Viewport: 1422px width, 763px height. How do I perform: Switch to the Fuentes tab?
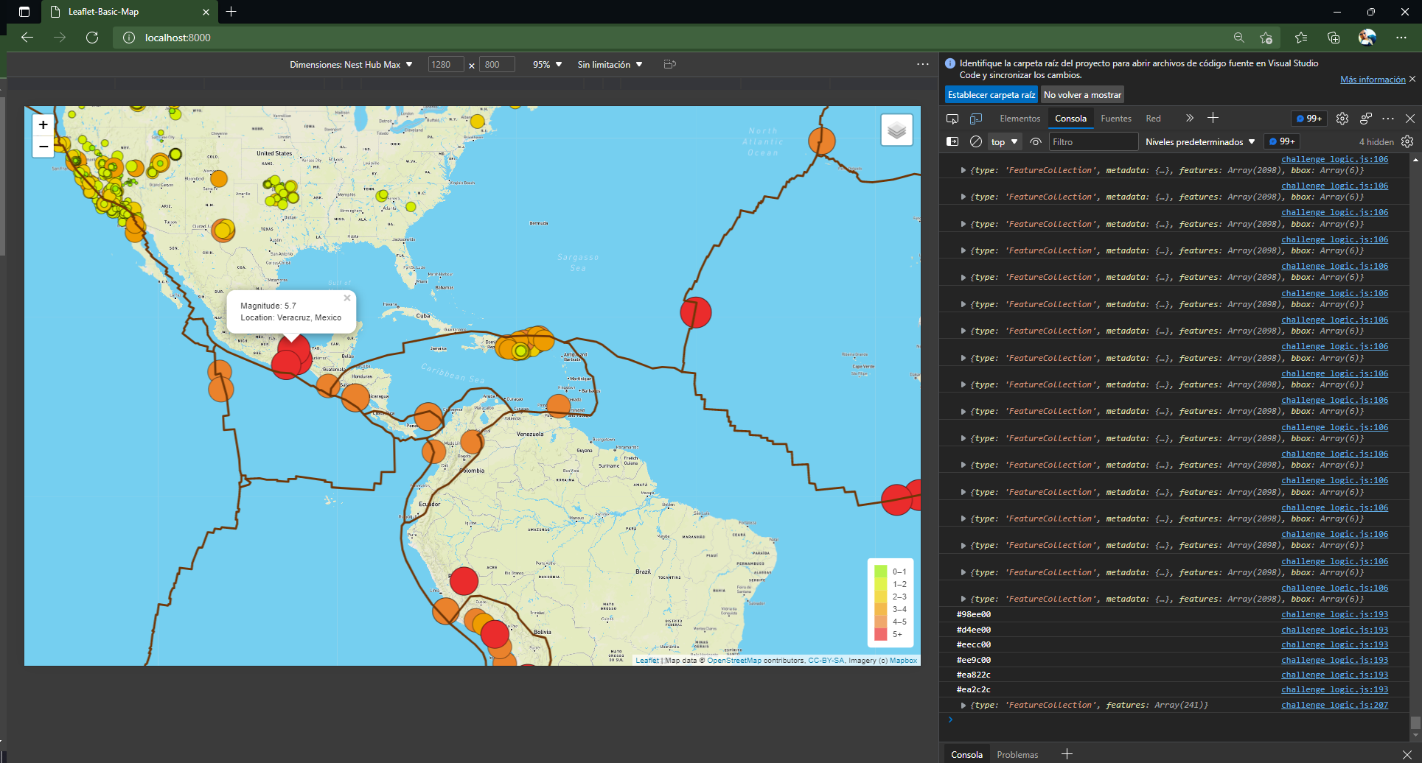pos(1115,118)
